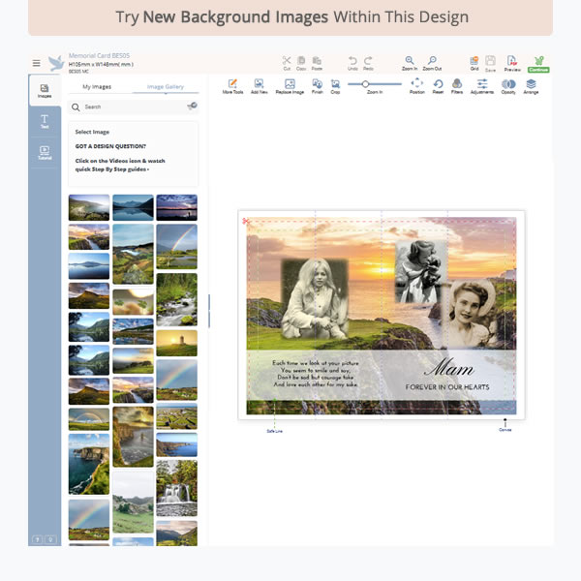Open the Text sidebar panel

coord(45,120)
